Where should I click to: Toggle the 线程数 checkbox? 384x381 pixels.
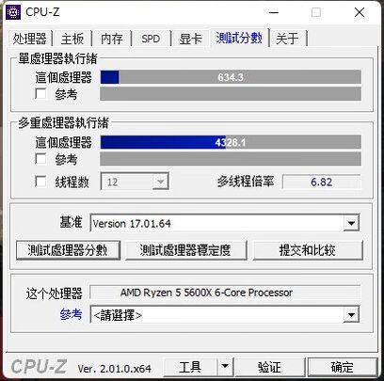click(40, 182)
